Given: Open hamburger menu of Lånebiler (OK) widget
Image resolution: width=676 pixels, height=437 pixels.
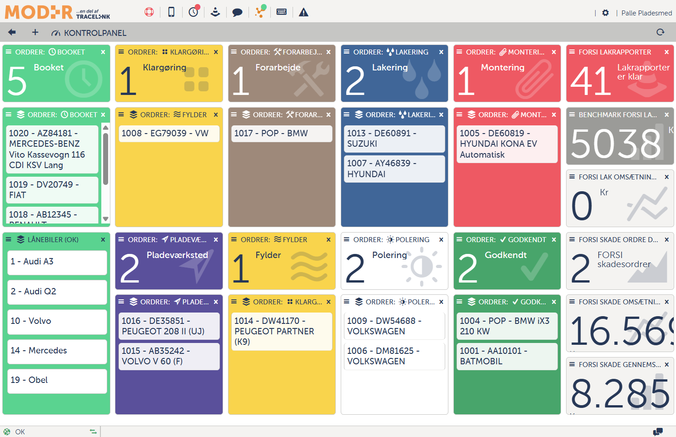Looking at the screenshot, I should pos(8,239).
